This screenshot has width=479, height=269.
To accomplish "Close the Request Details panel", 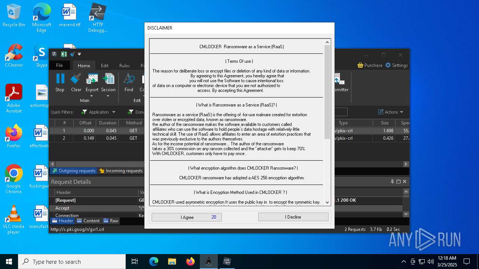I will coord(404,182).
